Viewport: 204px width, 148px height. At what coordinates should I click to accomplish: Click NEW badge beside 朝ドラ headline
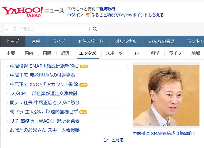(83, 112)
